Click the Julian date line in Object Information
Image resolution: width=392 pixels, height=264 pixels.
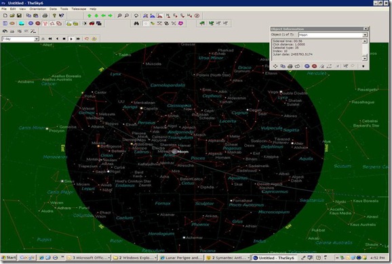293,54
